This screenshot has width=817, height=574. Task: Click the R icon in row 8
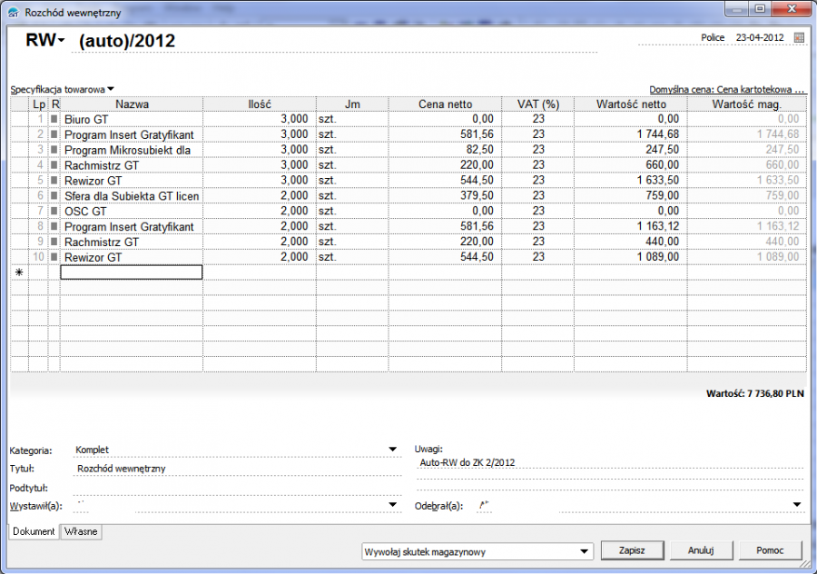coord(54,226)
